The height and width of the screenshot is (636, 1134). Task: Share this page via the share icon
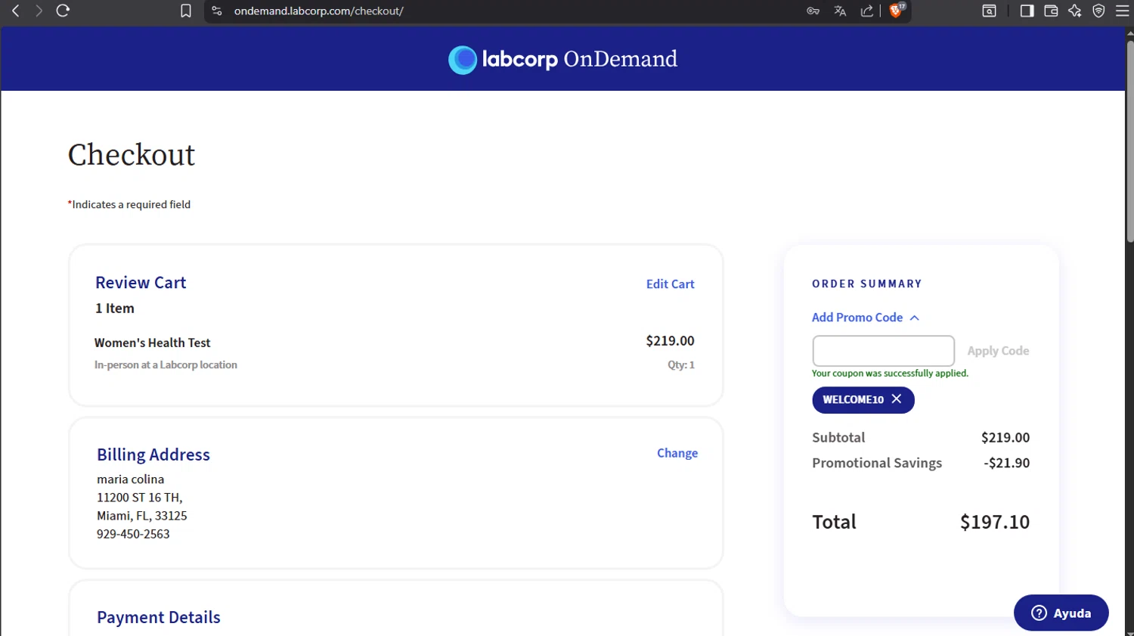coord(867,11)
